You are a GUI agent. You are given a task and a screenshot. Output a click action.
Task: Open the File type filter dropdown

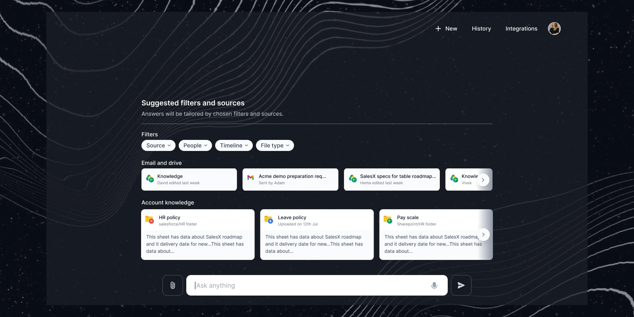click(x=275, y=145)
